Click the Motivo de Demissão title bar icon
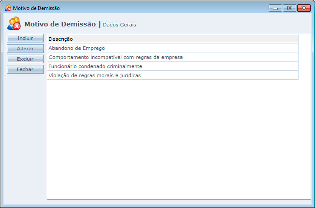Viewport: 315px width, 208px height. pyautogui.click(x=8, y=8)
